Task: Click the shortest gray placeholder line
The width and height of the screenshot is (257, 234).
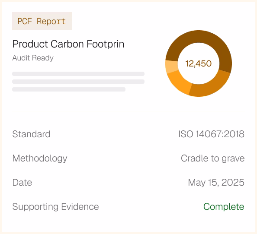Action: pos(69,89)
